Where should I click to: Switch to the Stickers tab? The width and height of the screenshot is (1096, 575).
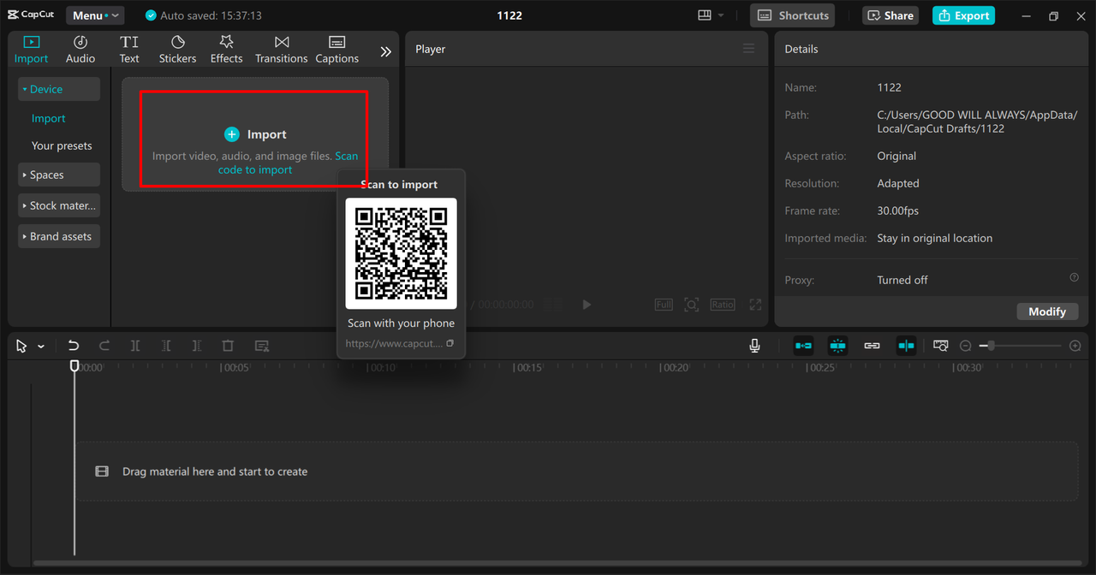coord(177,50)
